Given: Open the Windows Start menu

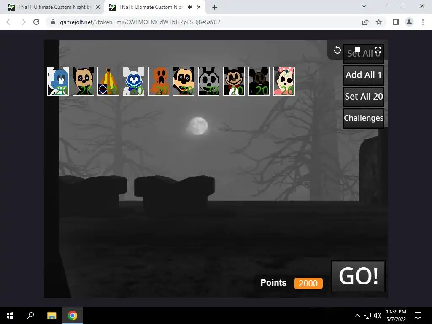Looking at the screenshot, I should [10, 316].
